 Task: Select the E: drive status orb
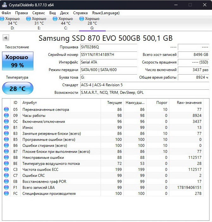(28, 19)
